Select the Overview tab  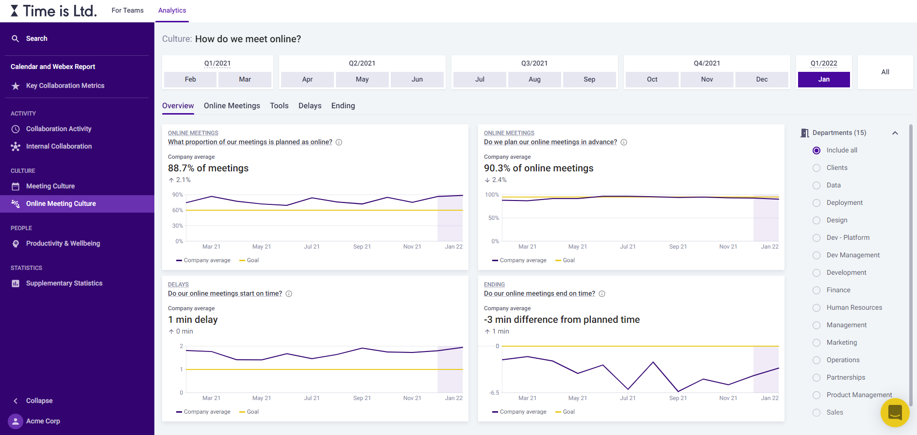click(178, 106)
